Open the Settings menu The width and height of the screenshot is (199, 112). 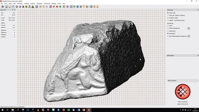point(54,3)
